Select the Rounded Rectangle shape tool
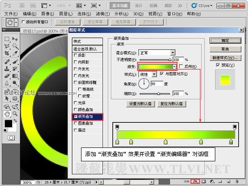Image resolution: width=248 pixels, height=186 pixels. pyautogui.click(x=15, y=99)
